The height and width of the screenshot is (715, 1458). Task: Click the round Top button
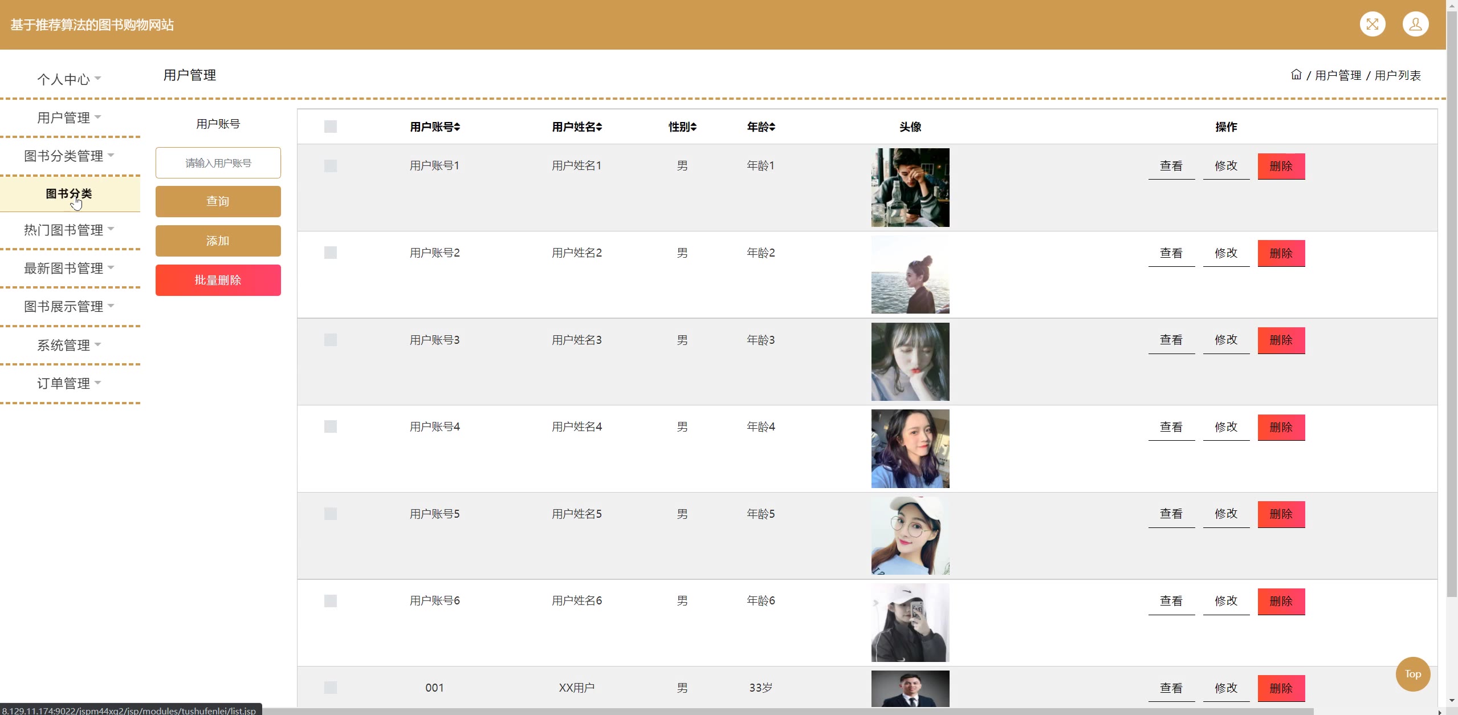coord(1412,674)
